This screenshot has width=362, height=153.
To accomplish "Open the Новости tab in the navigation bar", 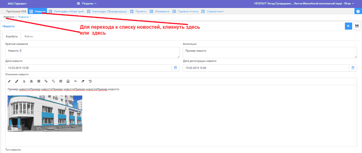I will click(x=37, y=11).
